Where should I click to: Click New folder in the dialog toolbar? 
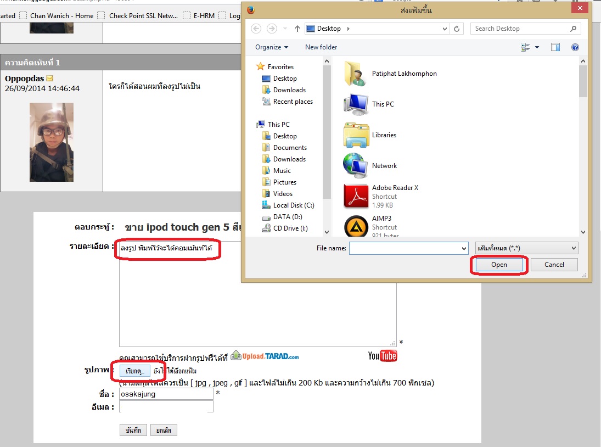click(321, 47)
